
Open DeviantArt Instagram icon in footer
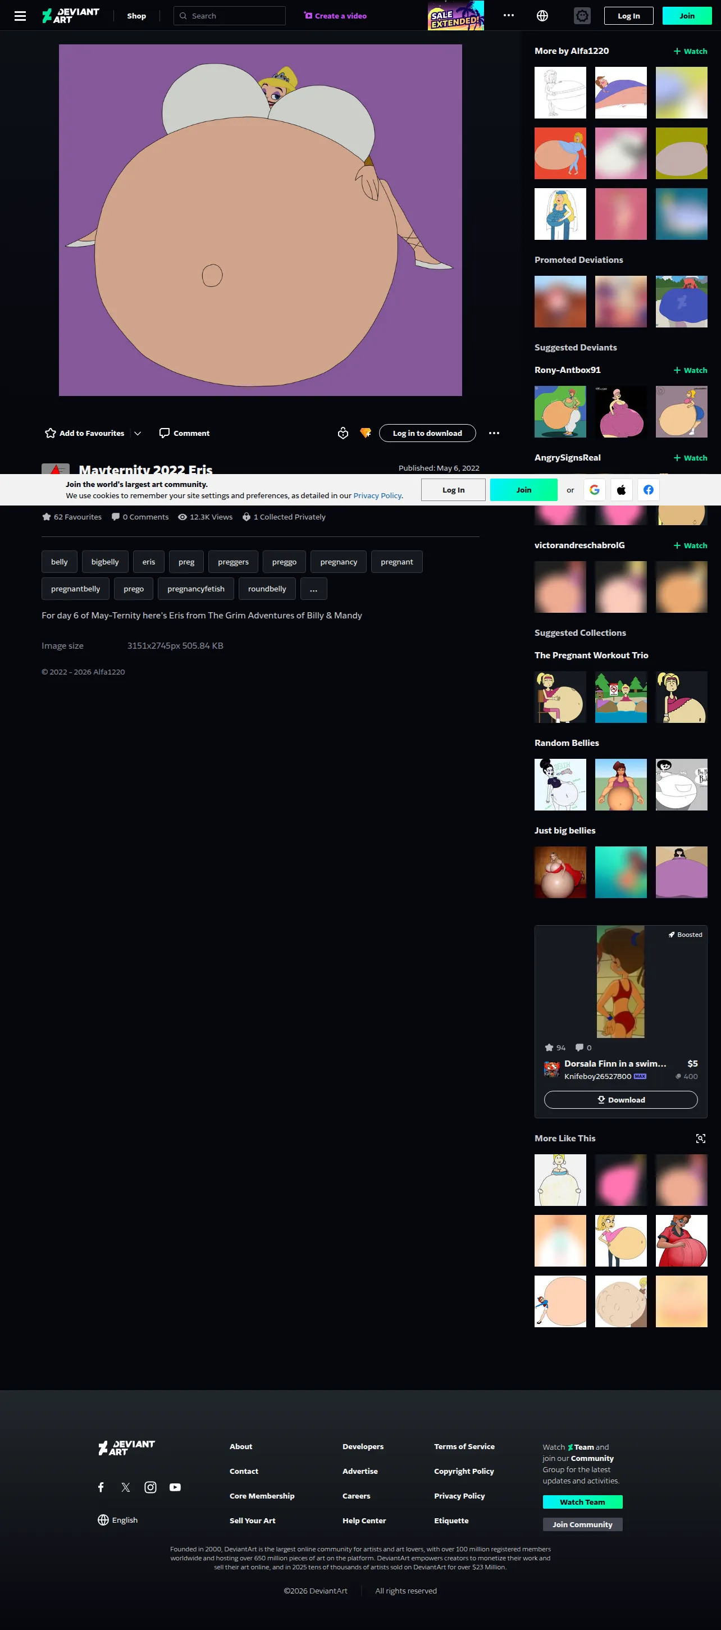(x=150, y=1487)
